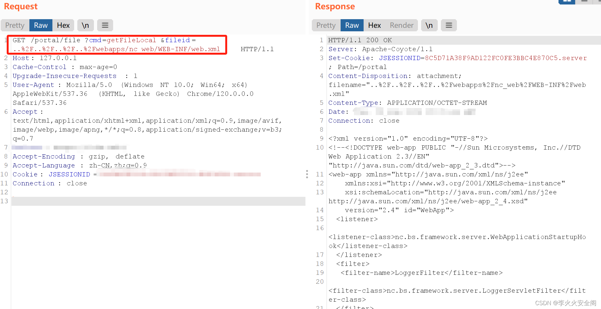
Task: Click the xml version declaration line
Action: click(x=408, y=139)
